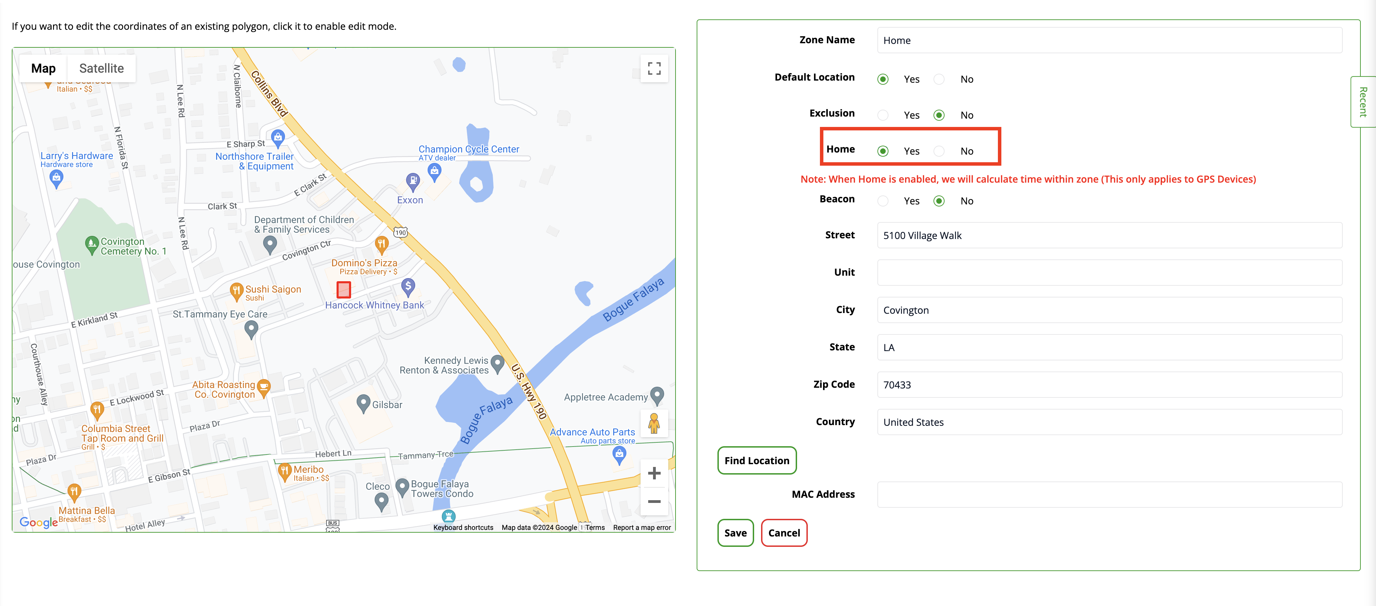Zoom in on the map
This screenshot has height=606, width=1376.
654,473
